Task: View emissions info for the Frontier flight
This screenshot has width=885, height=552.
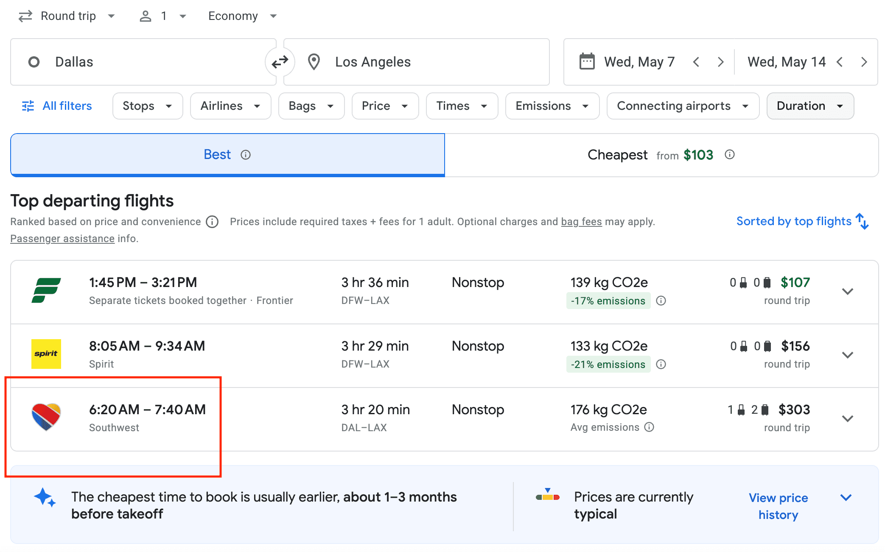Action: tap(661, 301)
